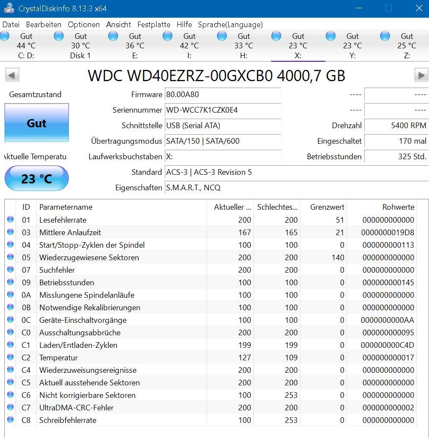
Task: Open the Datei menu
Action: click(x=11, y=25)
